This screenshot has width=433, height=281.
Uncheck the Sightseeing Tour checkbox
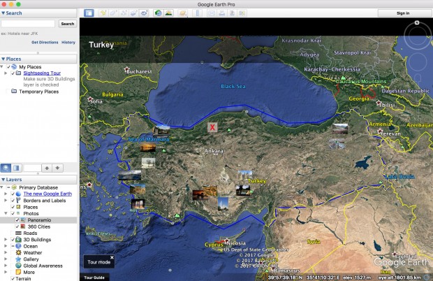coord(13,73)
